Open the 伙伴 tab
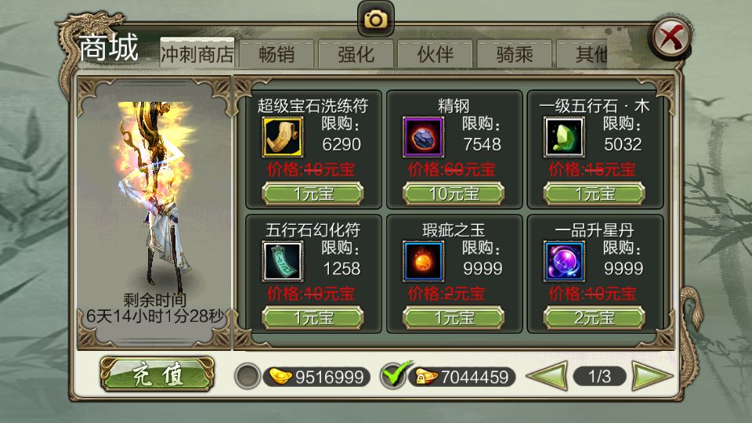The width and height of the screenshot is (752, 423). [x=435, y=54]
